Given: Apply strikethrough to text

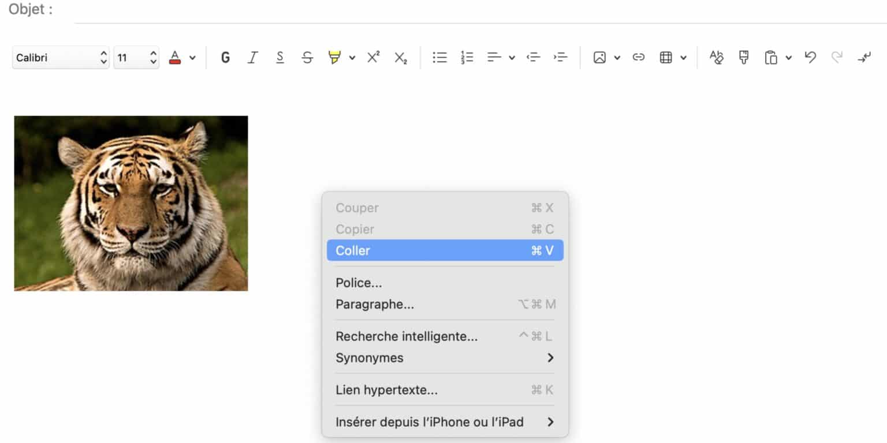Looking at the screenshot, I should coord(307,58).
